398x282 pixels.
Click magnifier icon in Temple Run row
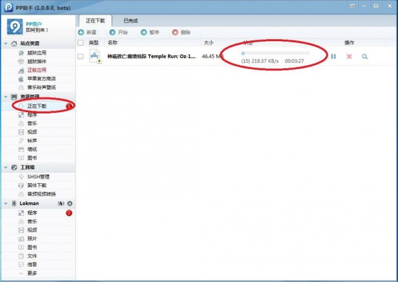(x=365, y=56)
